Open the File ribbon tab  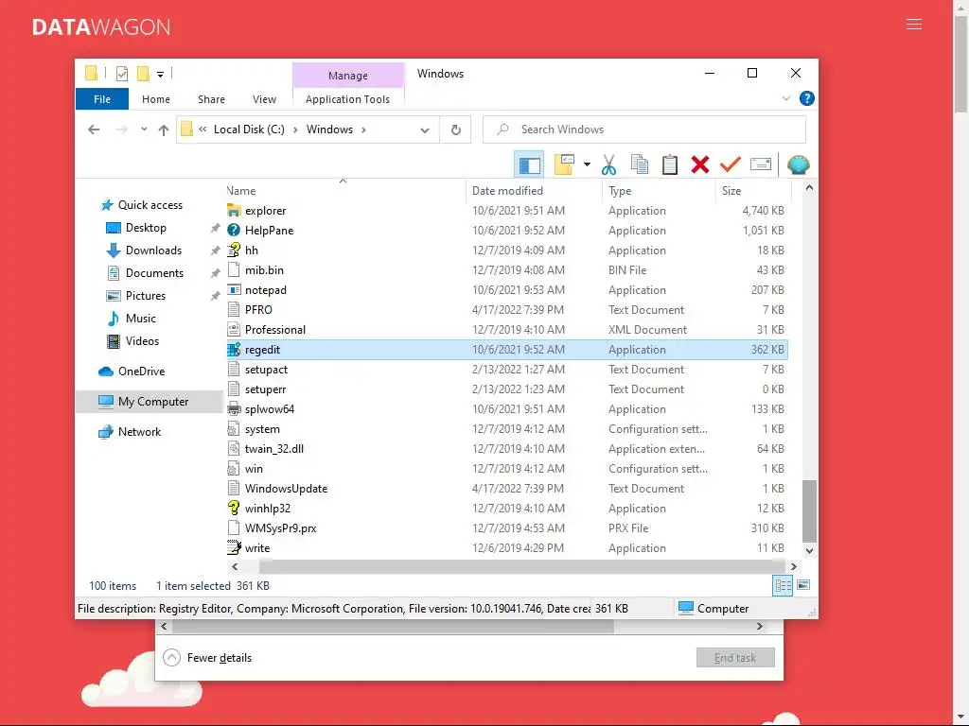[102, 98]
